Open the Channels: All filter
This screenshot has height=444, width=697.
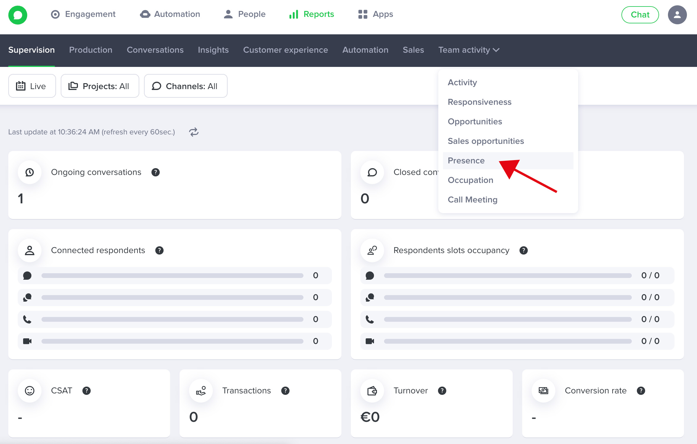[186, 86]
